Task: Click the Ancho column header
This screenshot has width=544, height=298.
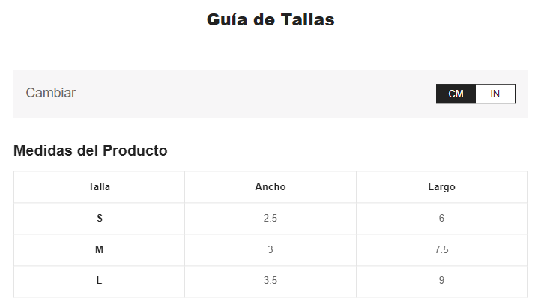Action: tap(271, 186)
